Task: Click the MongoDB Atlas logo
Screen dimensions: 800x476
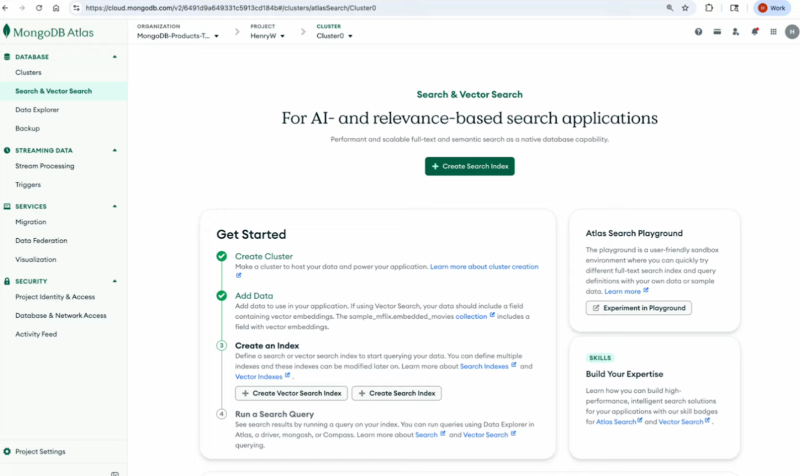Action: 48,32
